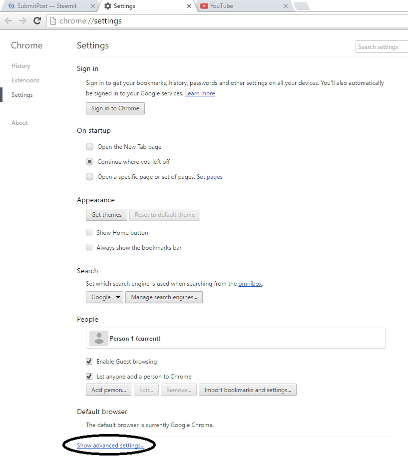Switch to the YouTube tab
408x458 pixels.
tap(240, 6)
